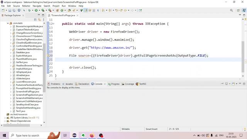
Task: Open the Project menu
Action: click(56, 6)
